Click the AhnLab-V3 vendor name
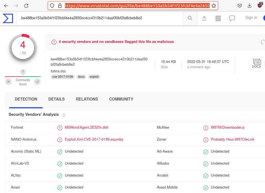Screen dimensions: 265x193 point(20,163)
